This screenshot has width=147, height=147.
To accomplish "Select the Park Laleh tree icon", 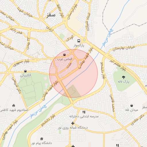I will 123,77.
